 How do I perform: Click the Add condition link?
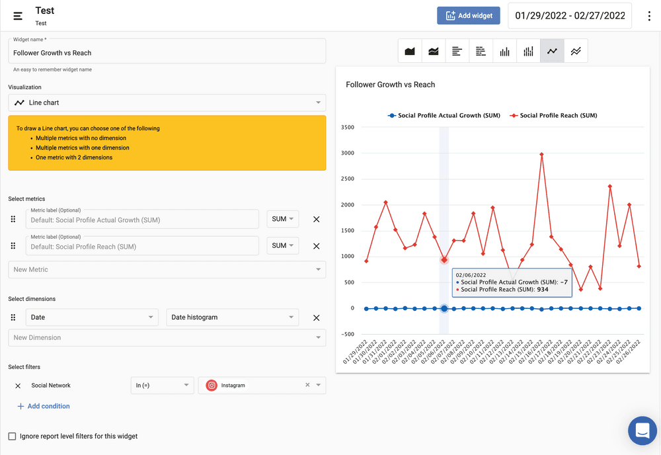click(44, 406)
